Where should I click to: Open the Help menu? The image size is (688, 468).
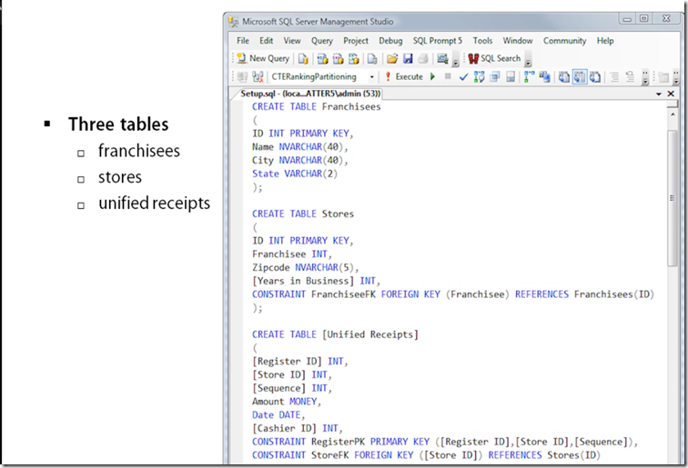pos(605,41)
